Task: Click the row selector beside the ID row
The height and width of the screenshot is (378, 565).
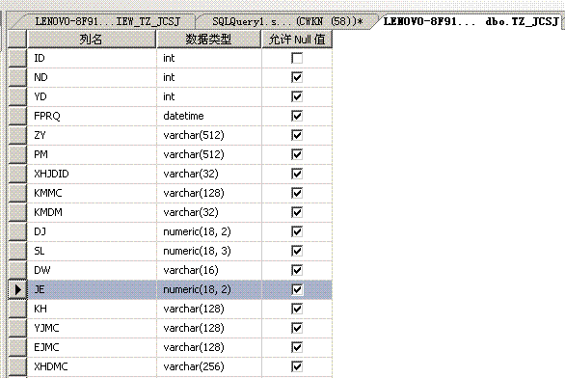Action: click(x=17, y=58)
